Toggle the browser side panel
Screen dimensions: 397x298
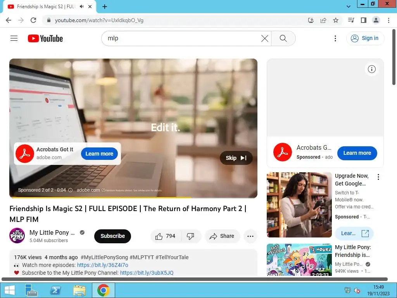point(363,20)
